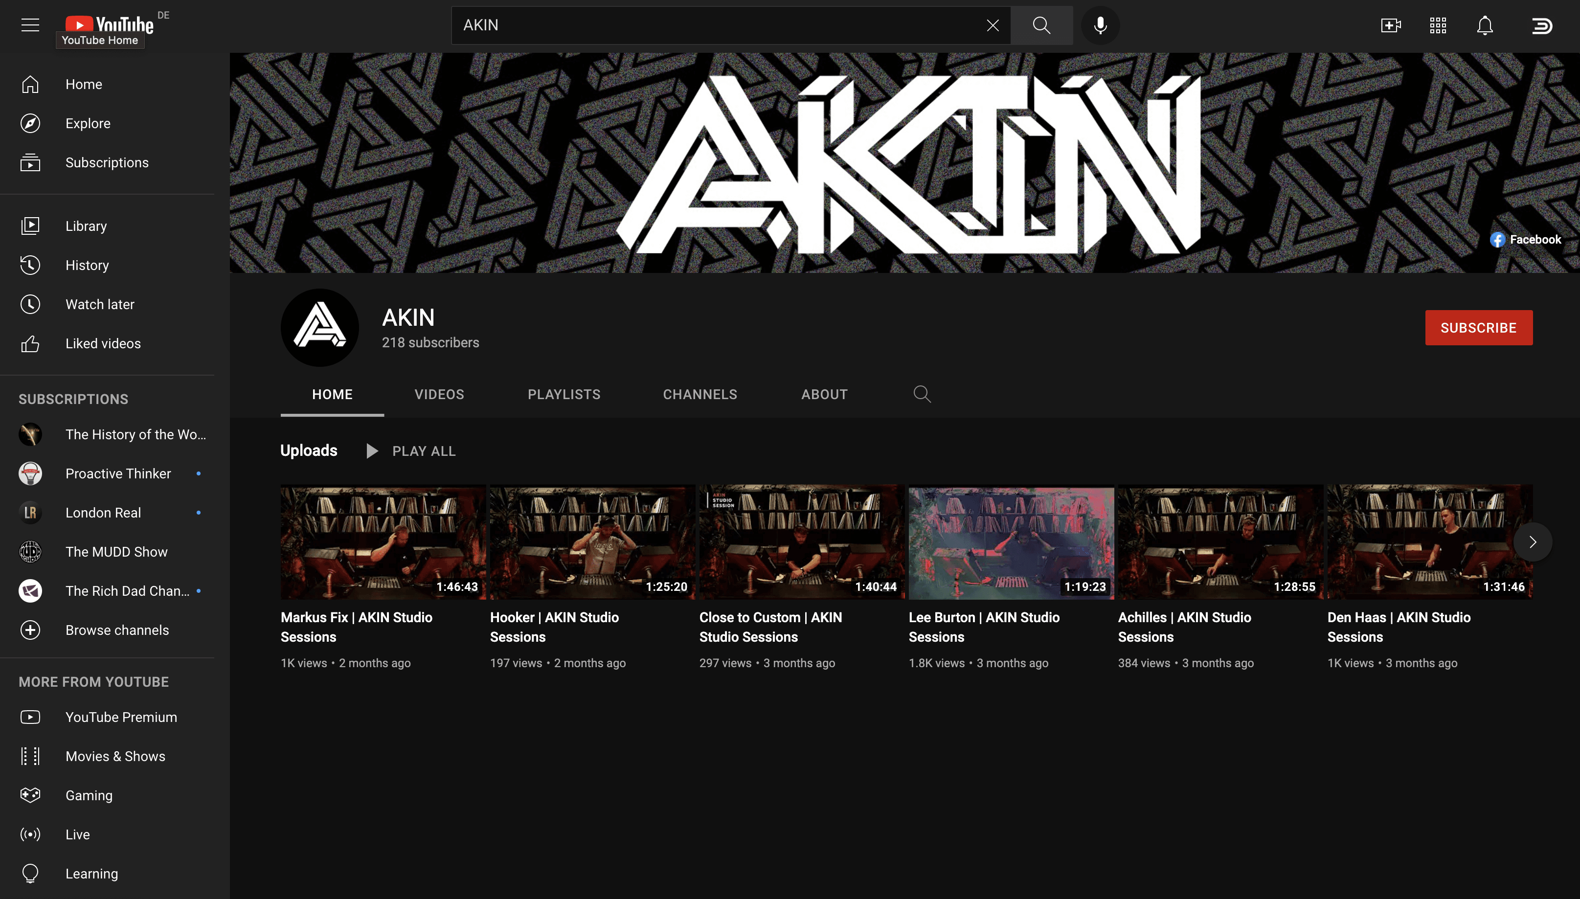Switch to the VIDEOS tab
Viewport: 1580px width, 899px height.
(439, 395)
